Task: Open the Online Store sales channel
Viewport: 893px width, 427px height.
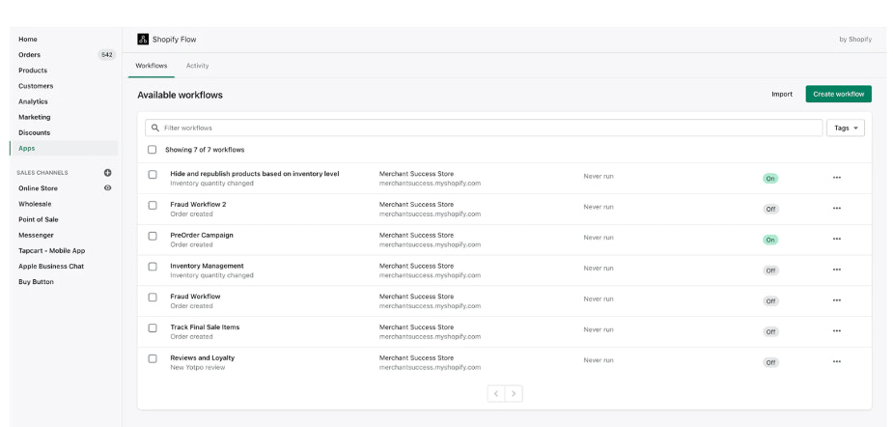Action: tap(39, 188)
